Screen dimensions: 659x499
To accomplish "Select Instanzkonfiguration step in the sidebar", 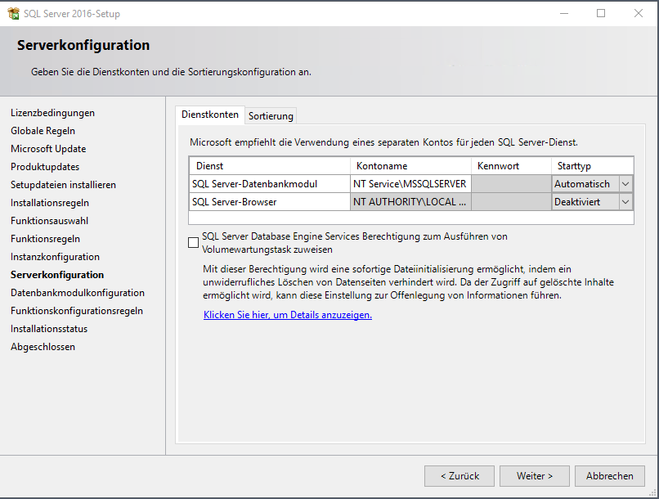I will (x=55, y=257).
